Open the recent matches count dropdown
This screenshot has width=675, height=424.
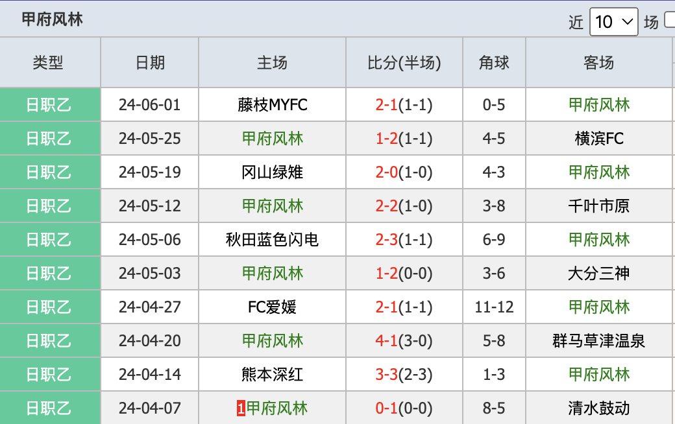pos(613,21)
